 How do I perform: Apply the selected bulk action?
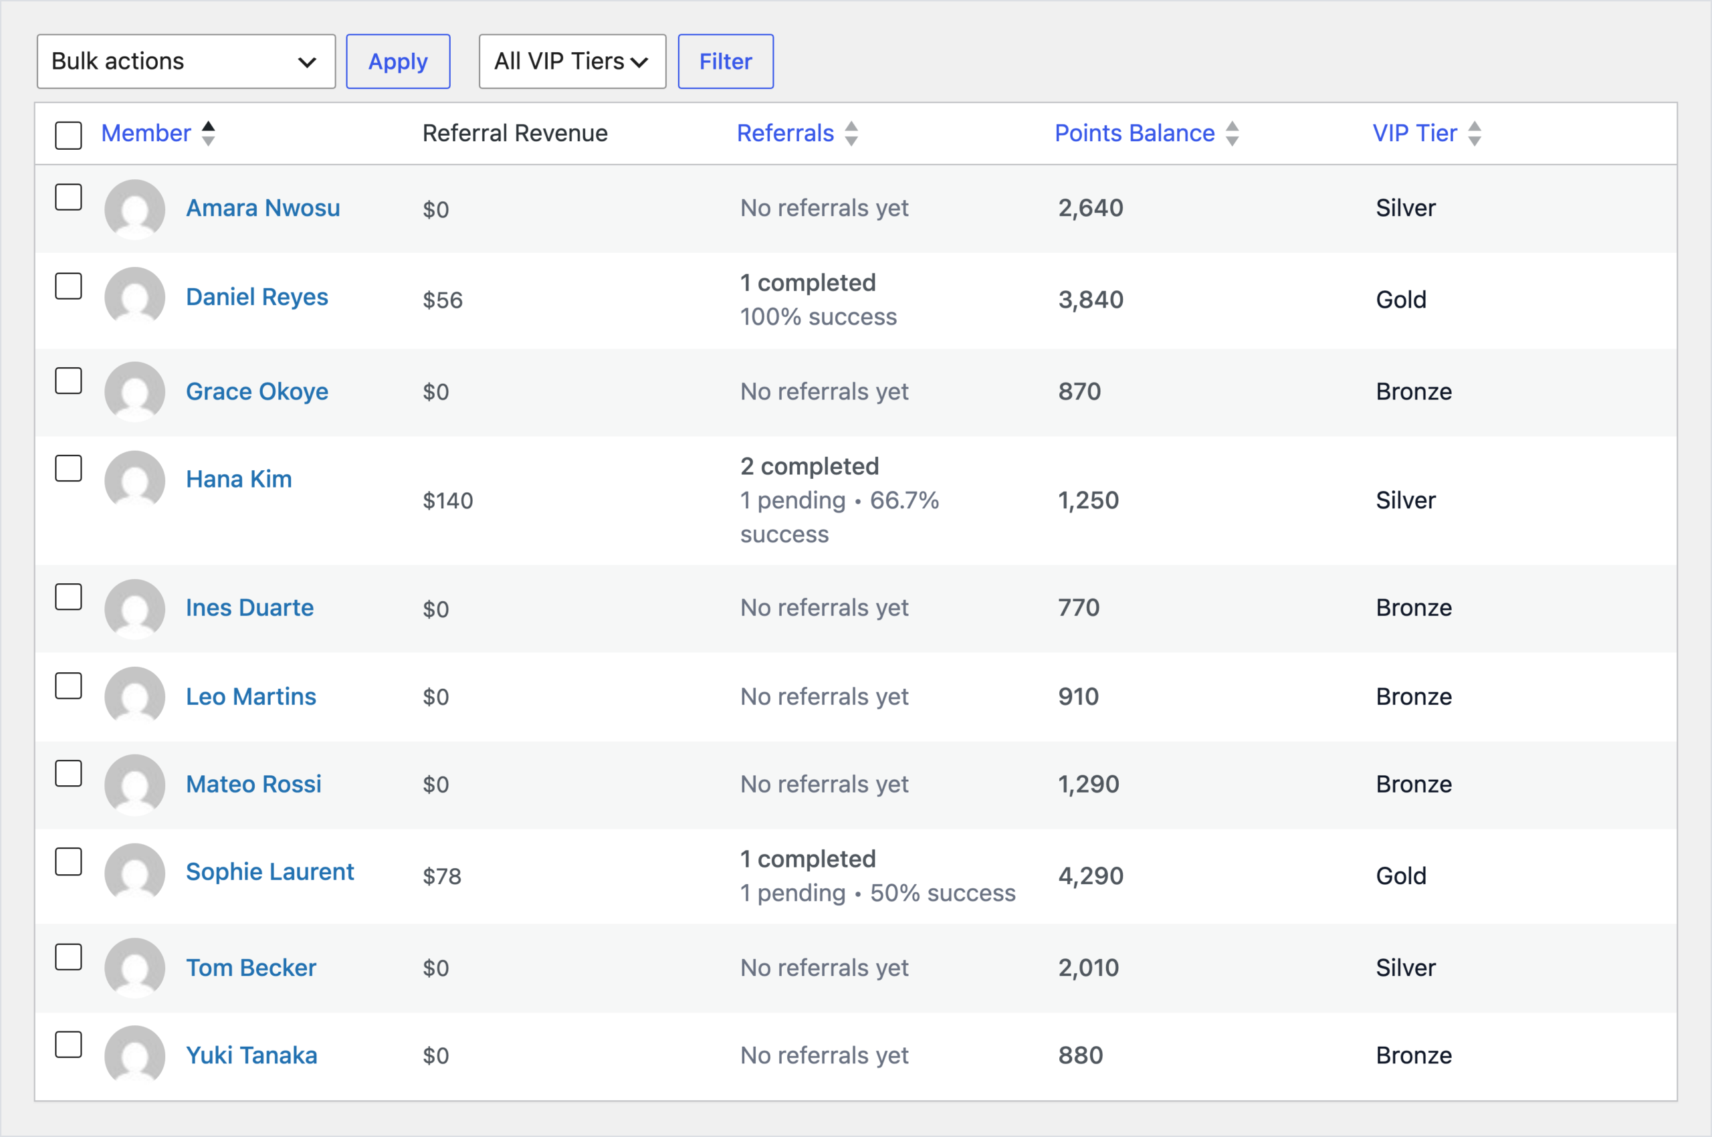coord(398,62)
